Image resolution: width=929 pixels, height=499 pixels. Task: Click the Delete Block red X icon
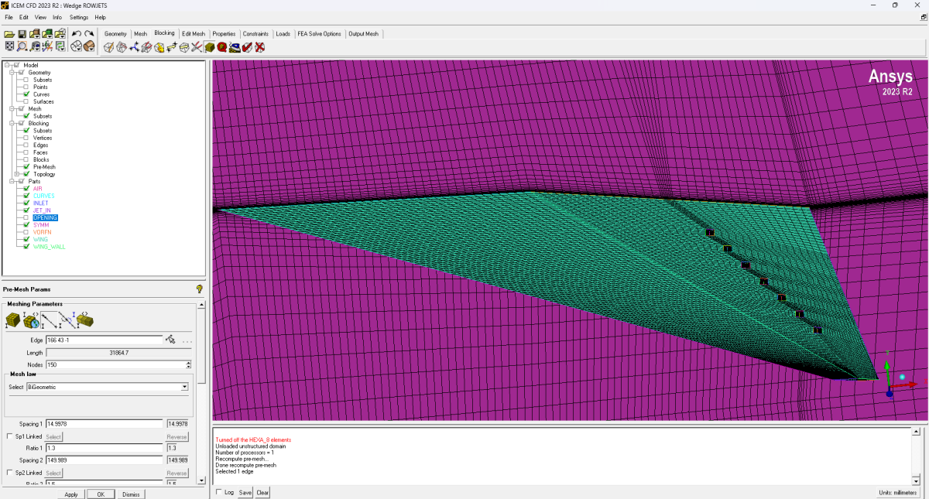pyautogui.click(x=260, y=47)
